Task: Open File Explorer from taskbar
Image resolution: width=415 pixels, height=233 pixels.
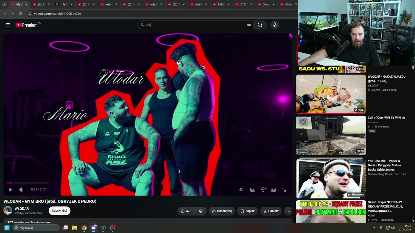Action: (x=75, y=228)
